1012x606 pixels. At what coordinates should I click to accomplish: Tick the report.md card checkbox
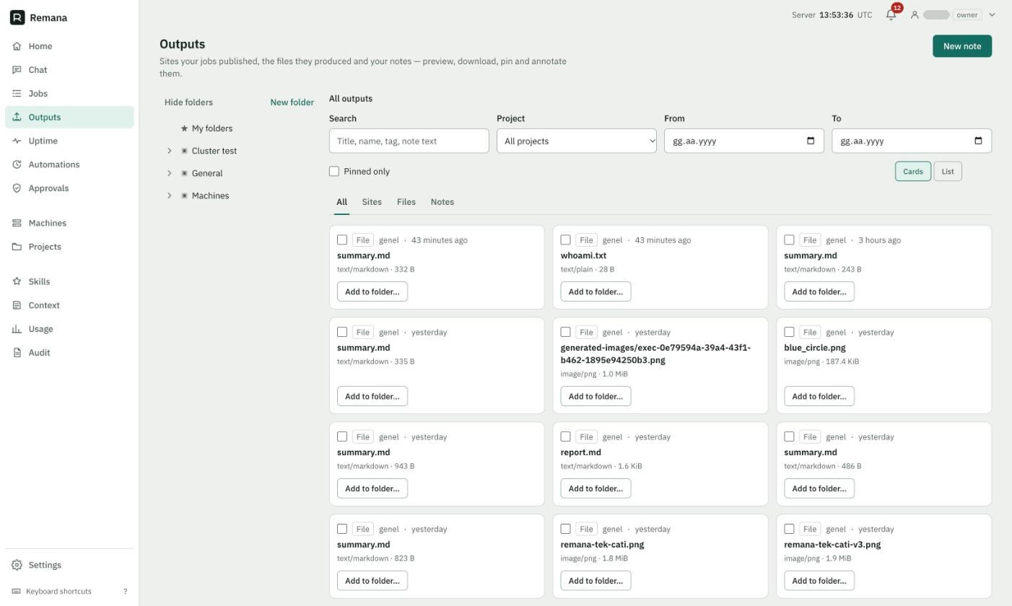pyautogui.click(x=566, y=436)
